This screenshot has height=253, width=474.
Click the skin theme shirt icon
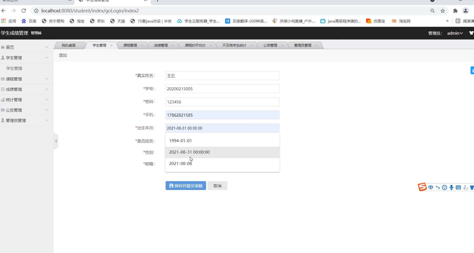pyautogui.click(x=471, y=33)
